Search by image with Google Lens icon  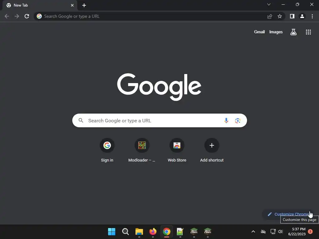coord(238,120)
